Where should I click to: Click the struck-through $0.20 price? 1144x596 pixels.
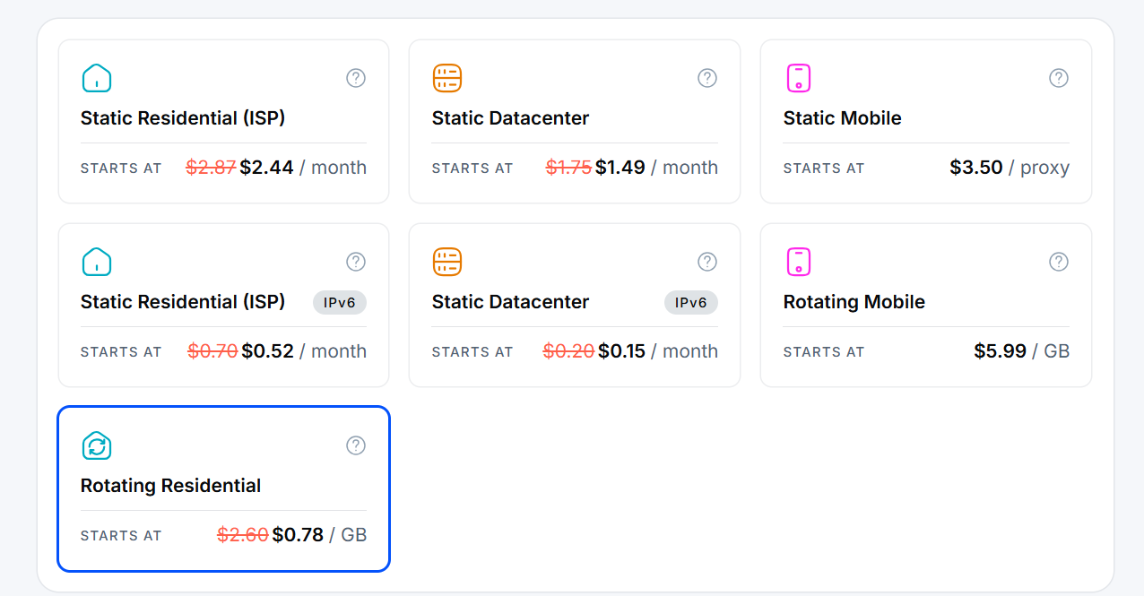[568, 351]
